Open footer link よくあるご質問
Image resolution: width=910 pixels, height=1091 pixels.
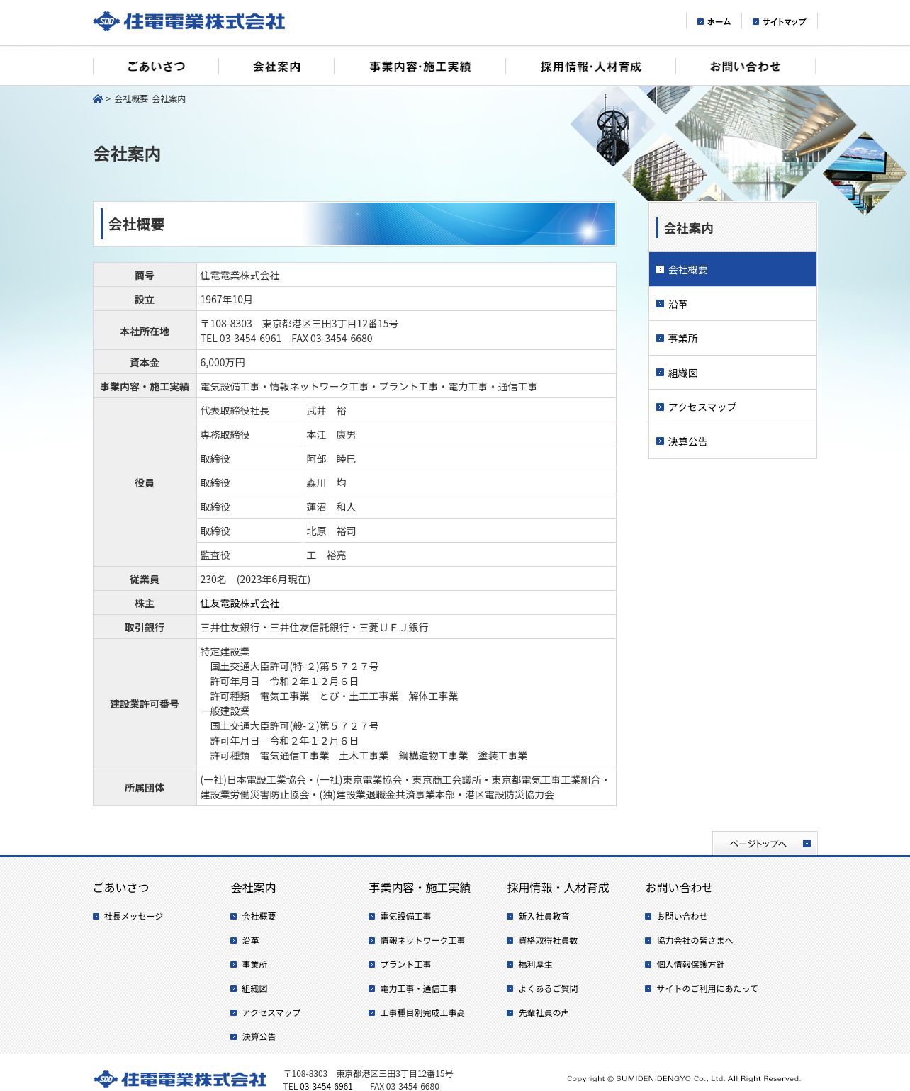tap(548, 989)
